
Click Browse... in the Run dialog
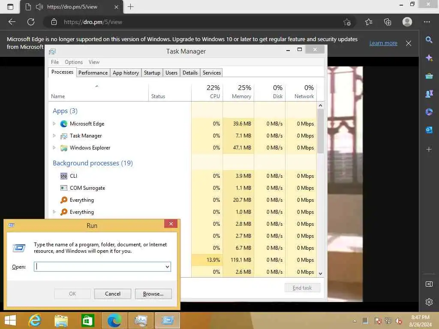tap(153, 294)
